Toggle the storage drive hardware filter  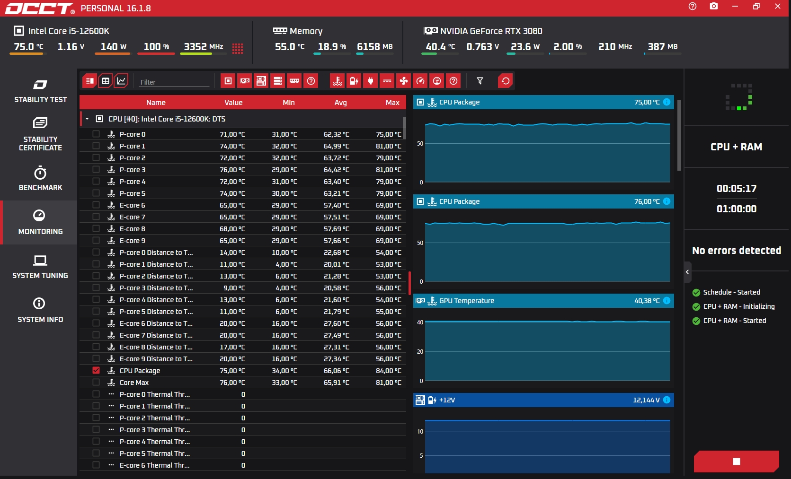click(278, 81)
